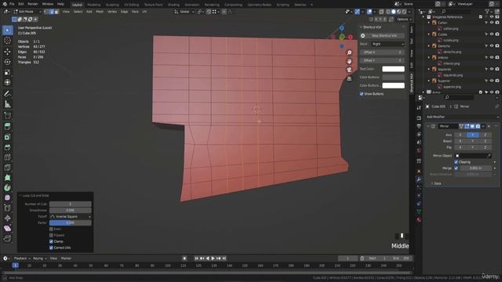502x282 pixels.
Task: Open the Render menu
Action: 33,4
